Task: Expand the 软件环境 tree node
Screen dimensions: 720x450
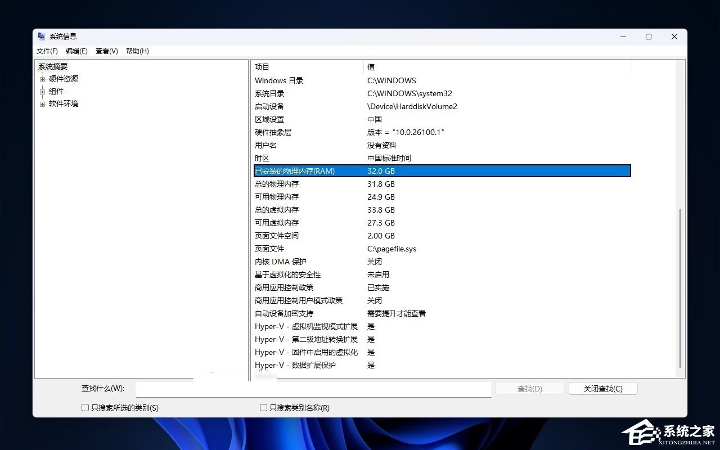Action: click(43, 103)
